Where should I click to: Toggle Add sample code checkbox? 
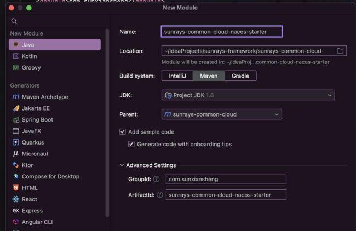click(x=123, y=132)
